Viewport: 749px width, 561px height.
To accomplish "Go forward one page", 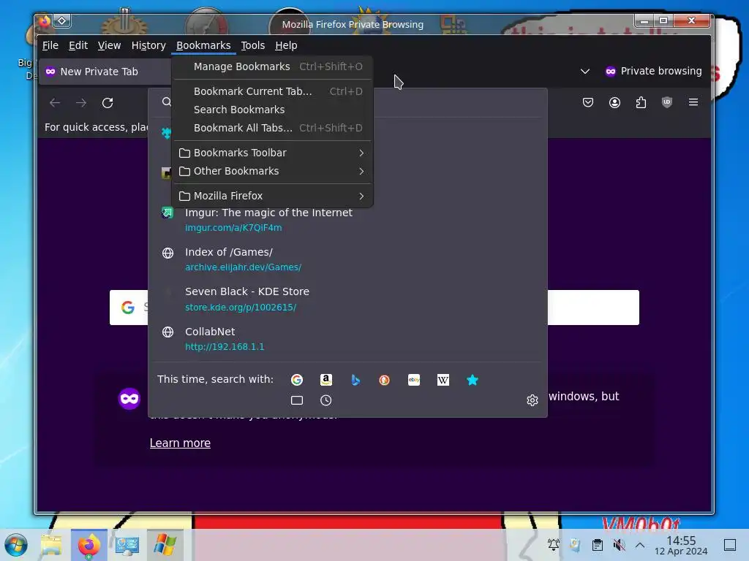I will [x=81, y=102].
